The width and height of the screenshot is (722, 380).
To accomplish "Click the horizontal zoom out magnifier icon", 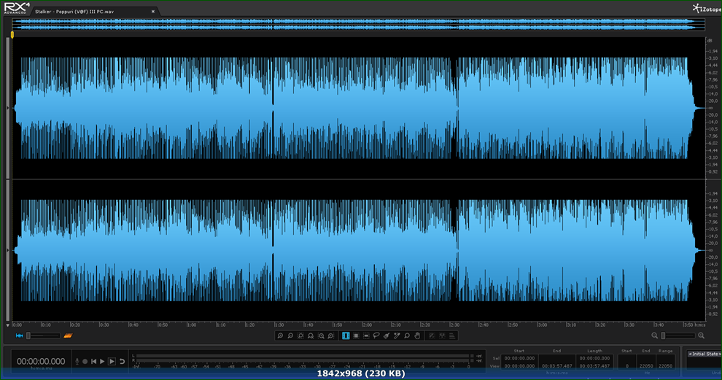I will (x=654, y=336).
